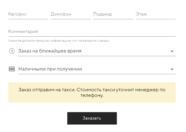Submit the order with the black button

pos(92,118)
